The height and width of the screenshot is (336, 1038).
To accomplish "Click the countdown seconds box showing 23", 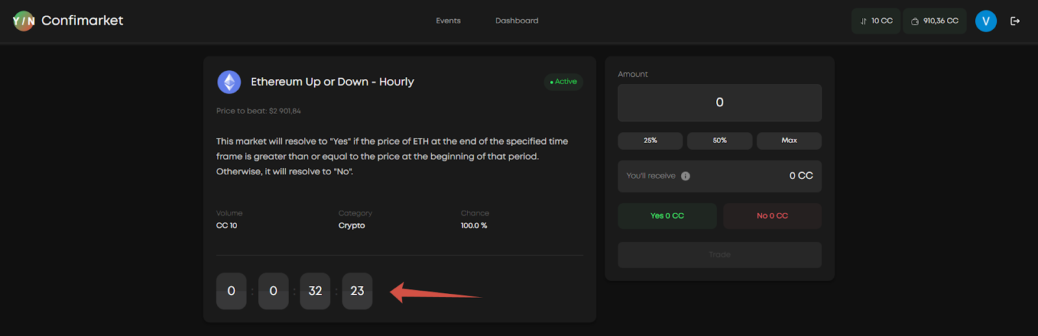I will click(357, 291).
